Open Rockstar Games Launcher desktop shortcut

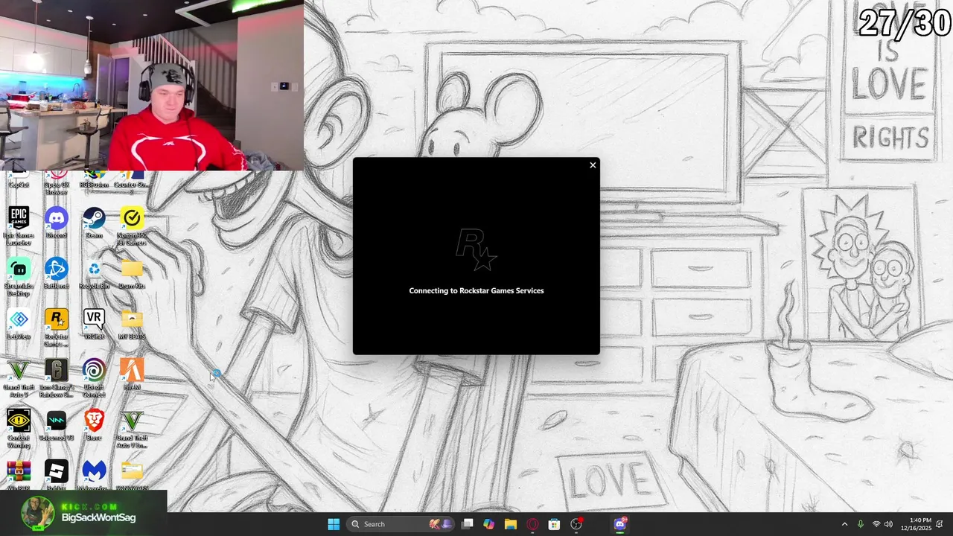(x=57, y=327)
